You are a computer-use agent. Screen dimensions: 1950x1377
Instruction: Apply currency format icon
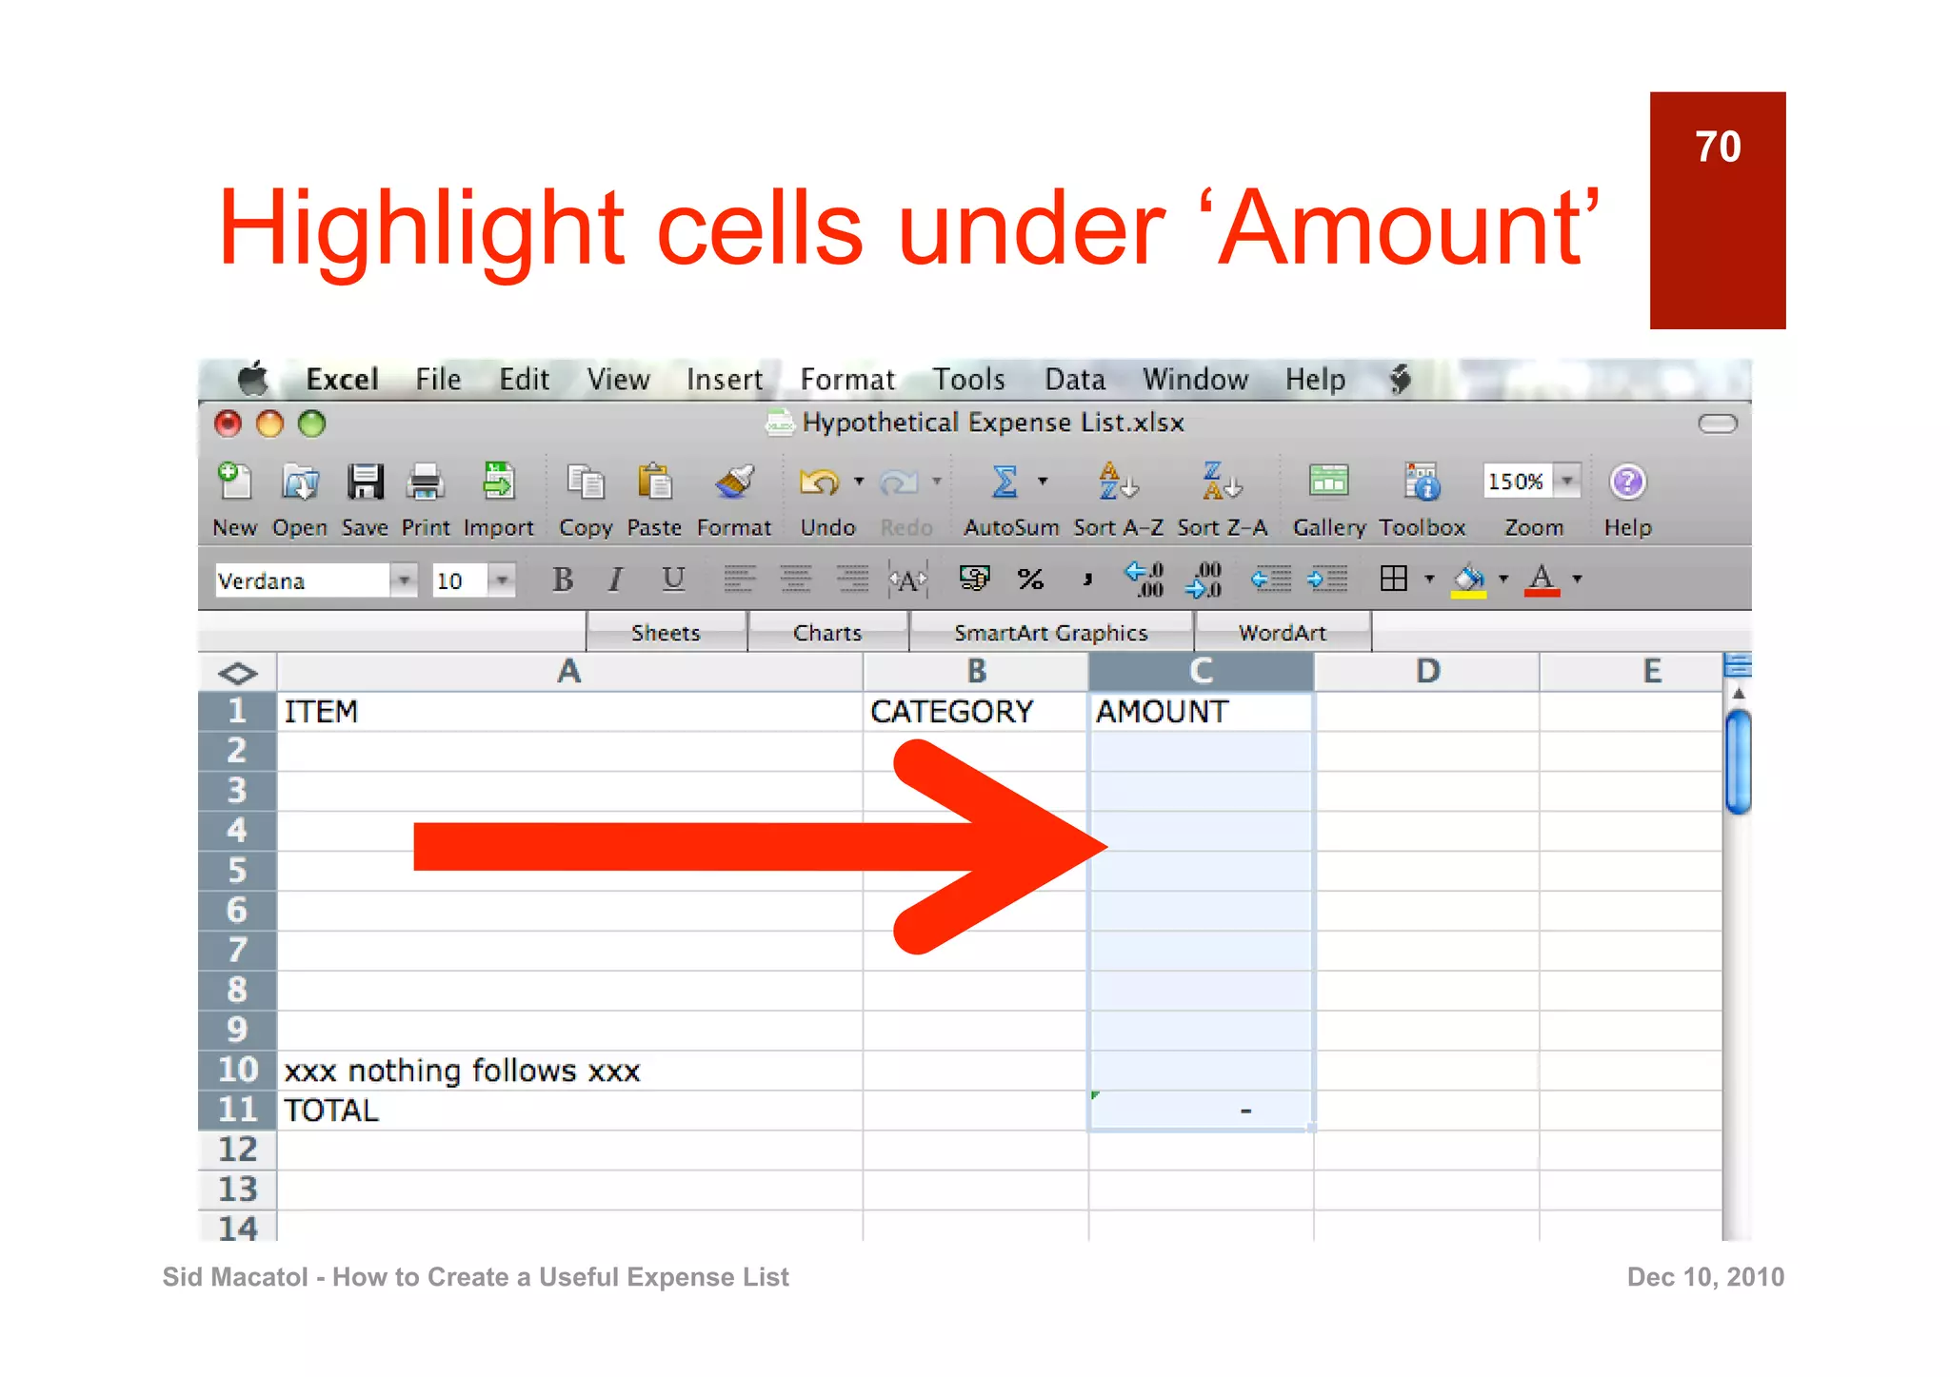[974, 578]
